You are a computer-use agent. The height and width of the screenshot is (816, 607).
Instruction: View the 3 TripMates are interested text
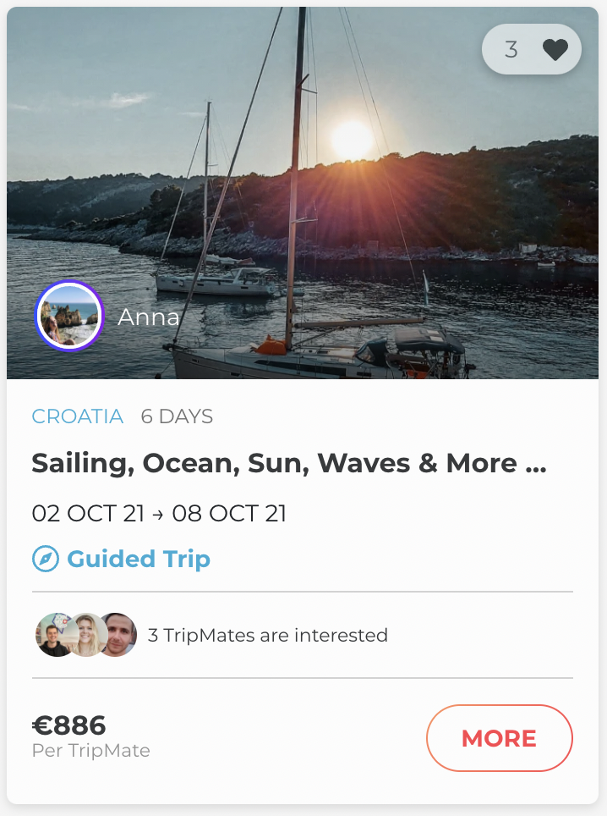pos(267,635)
